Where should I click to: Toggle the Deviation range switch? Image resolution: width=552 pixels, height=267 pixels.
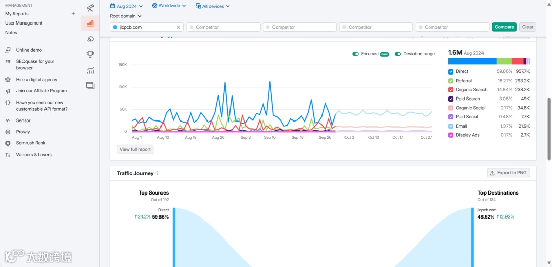pyautogui.click(x=398, y=54)
